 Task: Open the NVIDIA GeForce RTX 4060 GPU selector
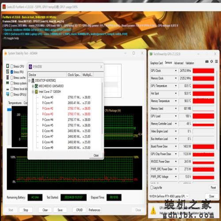pyautogui.click(x=169, y=196)
